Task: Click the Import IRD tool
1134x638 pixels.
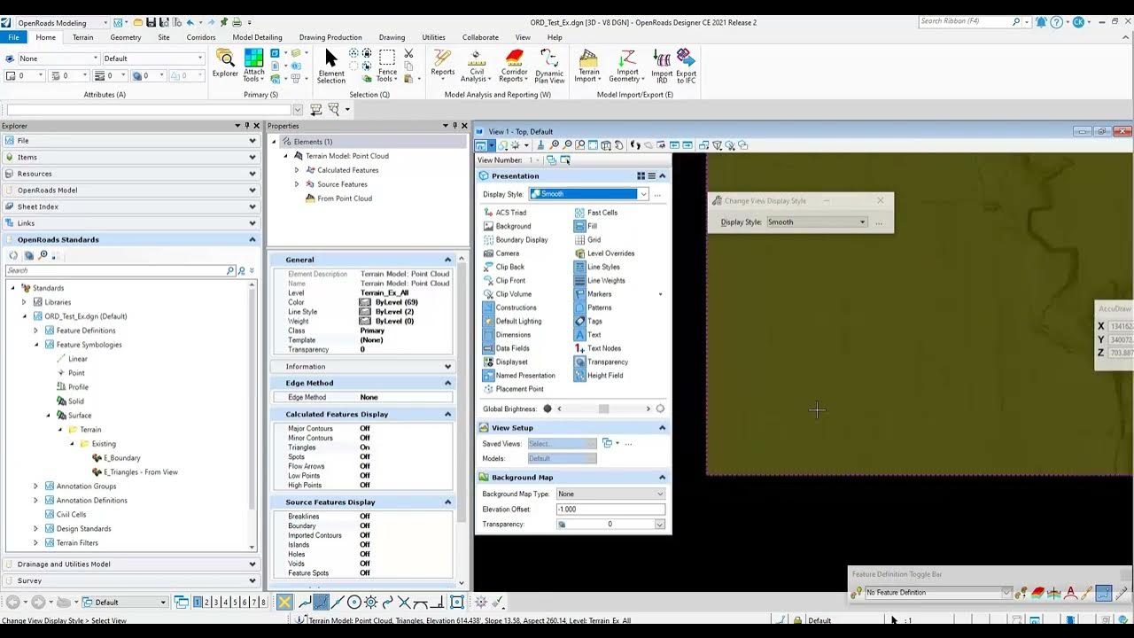Action: coord(661,66)
